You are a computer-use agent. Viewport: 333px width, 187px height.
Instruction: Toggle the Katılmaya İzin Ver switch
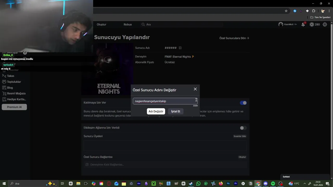[x=243, y=103]
